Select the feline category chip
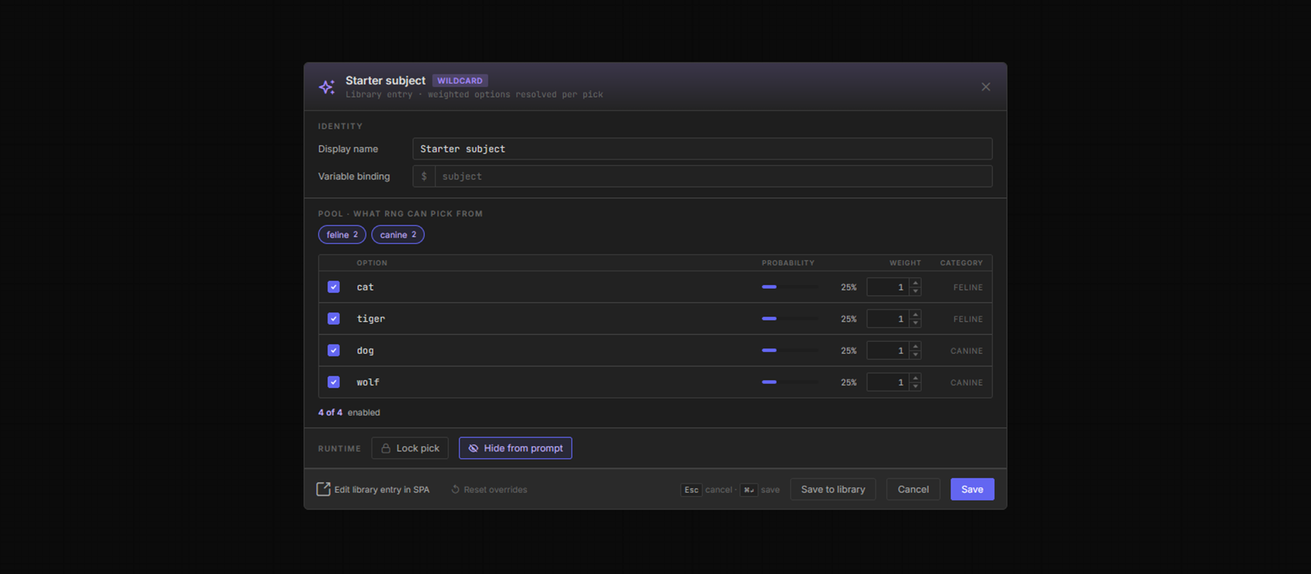Image resolution: width=1311 pixels, height=574 pixels. tap(341, 235)
